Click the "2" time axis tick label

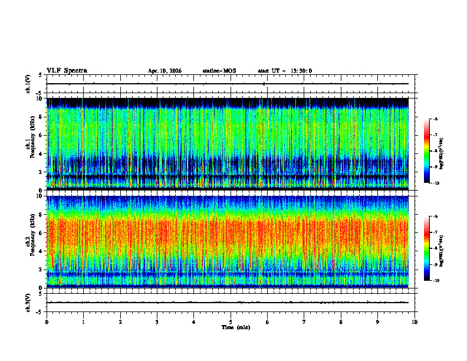click(120, 322)
